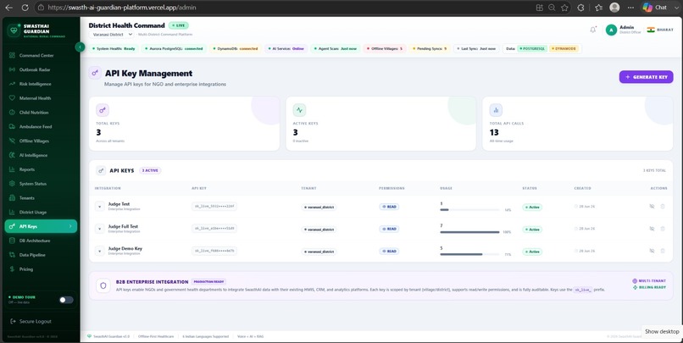
Task: Click the Offline Villages status chip
Action: point(385,49)
